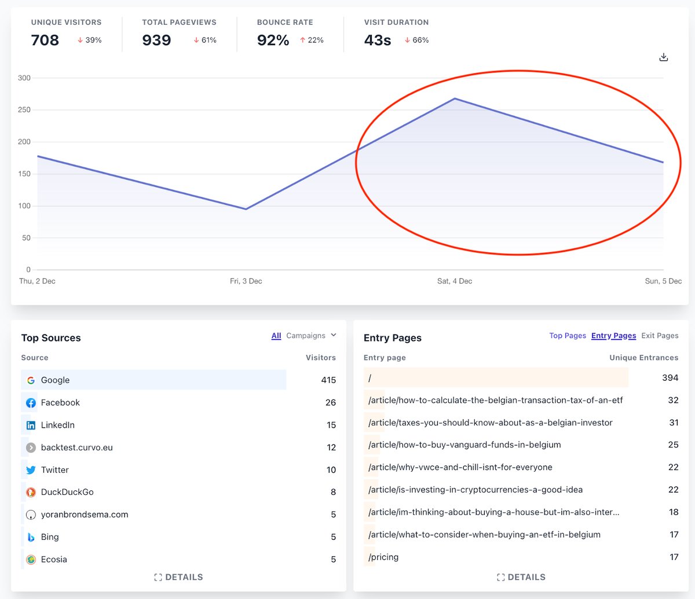Open the /pricing entry page link
Viewport: 695px width, 599px height.
click(x=383, y=557)
